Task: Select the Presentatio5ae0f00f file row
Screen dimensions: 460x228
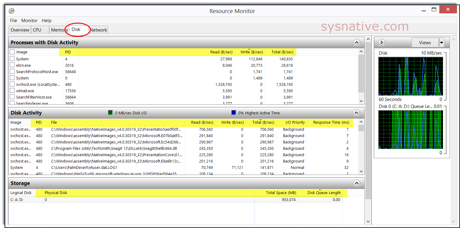Action: coord(180,129)
